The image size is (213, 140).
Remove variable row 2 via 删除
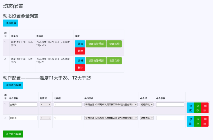80,68
